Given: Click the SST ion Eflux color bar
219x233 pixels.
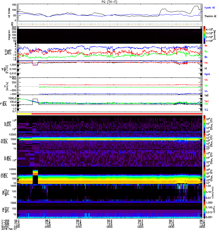Looking at the screenshot, I should [x=204, y=123].
